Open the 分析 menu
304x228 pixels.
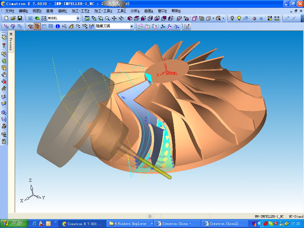point(135,11)
